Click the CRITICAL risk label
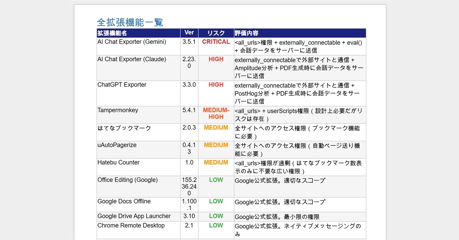 pyautogui.click(x=216, y=42)
